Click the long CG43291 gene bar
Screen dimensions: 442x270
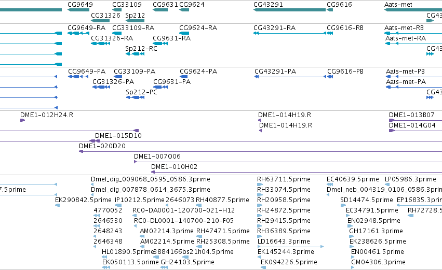click(289, 10)
